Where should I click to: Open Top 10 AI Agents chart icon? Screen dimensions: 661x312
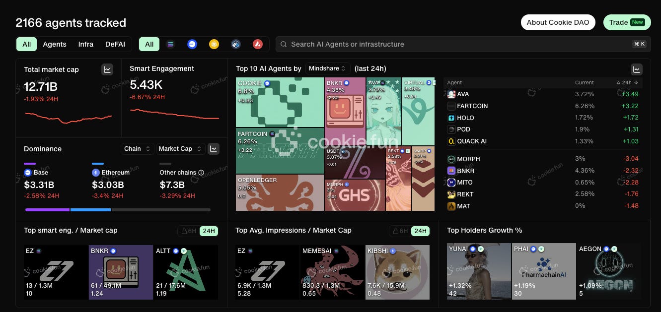636,69
